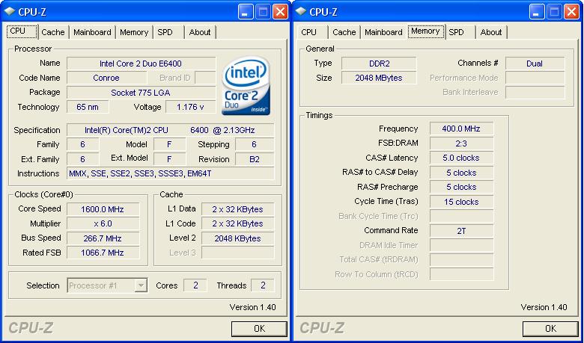
Task: Click the empty Bank Cycle Time (Trc) field
Action: (x=461, y=216)
